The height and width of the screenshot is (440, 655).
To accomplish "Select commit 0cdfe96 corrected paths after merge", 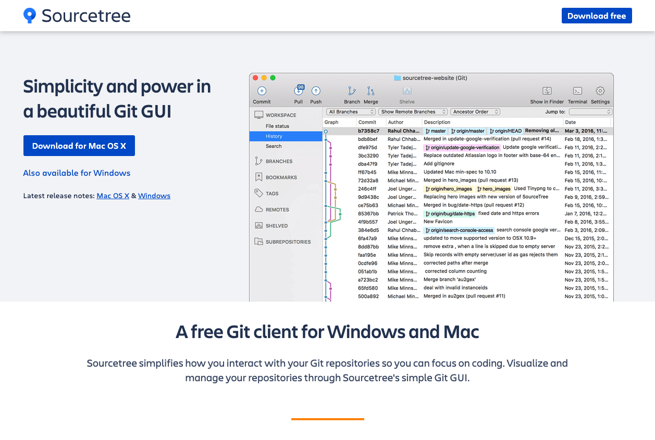I will click(x=468, y=263).
